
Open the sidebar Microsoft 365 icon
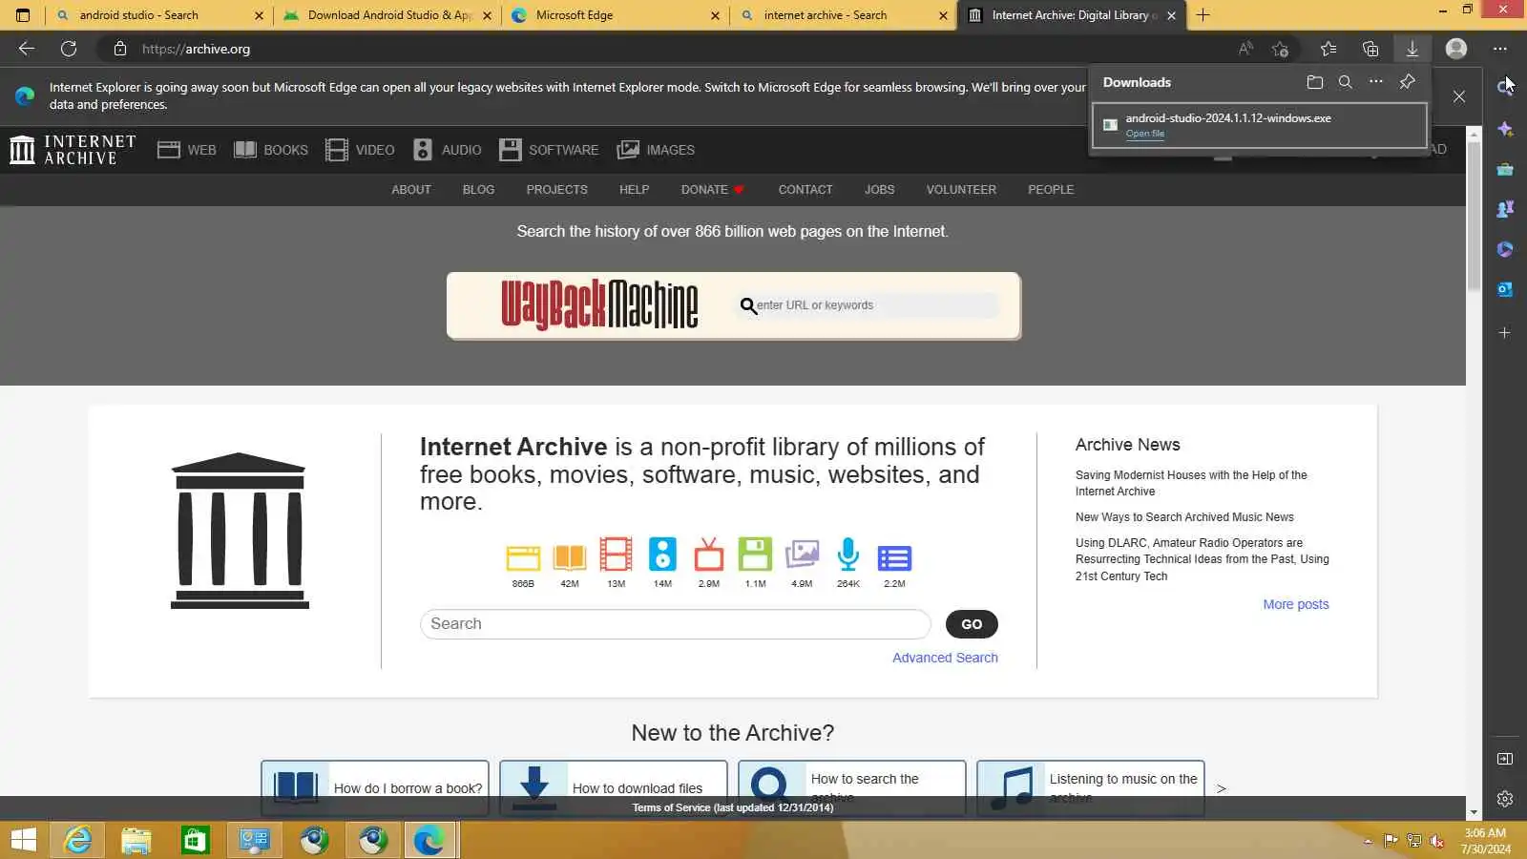(x=1505, y=249)
